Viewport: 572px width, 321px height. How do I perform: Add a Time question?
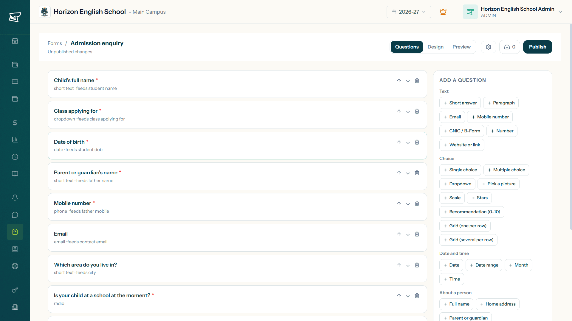(452, 279)
